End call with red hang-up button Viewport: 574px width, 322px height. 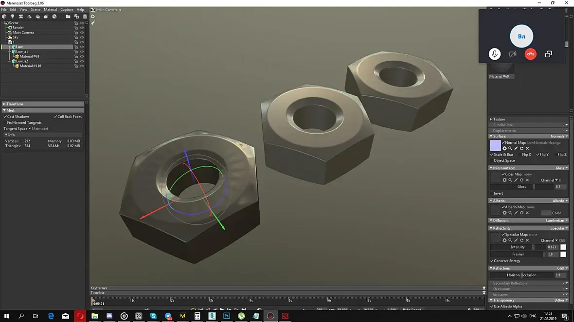click(530, 54)
